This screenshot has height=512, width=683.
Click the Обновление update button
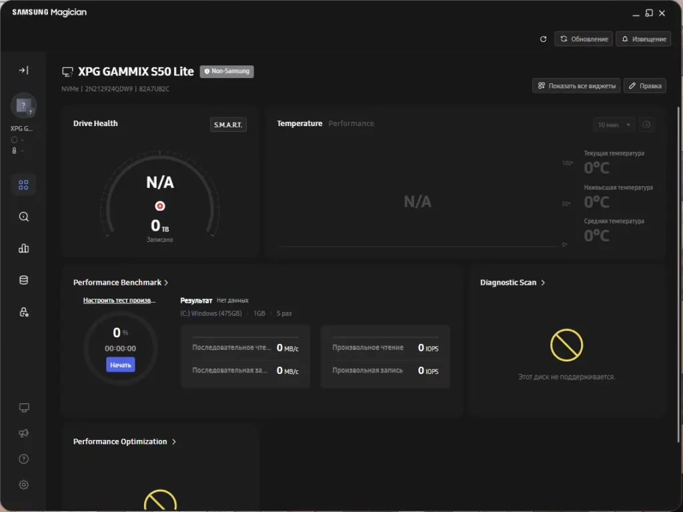[x=584, y=39]
